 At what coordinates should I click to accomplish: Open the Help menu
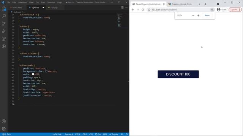click(x=60, y=3)
